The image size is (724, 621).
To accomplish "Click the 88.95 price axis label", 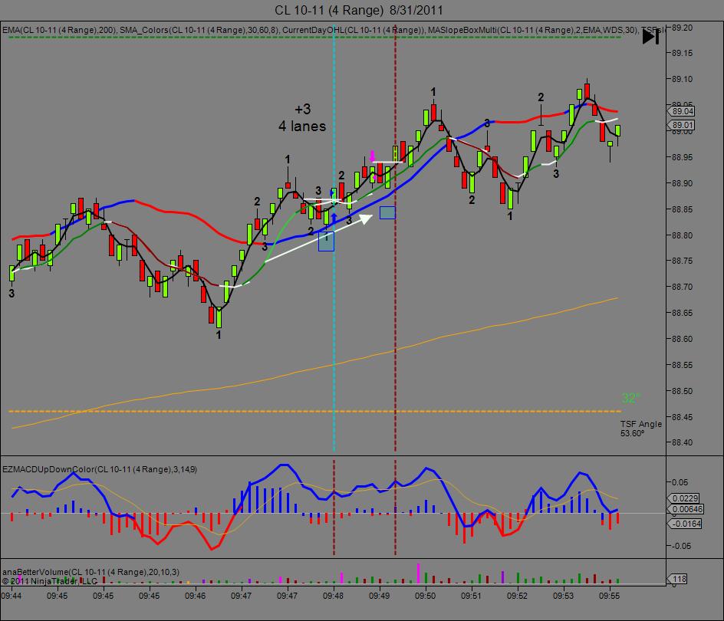I will tap(682, 157).
